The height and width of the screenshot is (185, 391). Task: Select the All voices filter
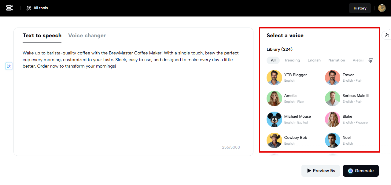click(x=273, y=60)
